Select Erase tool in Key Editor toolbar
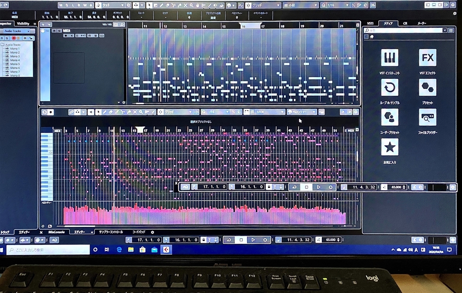 (x=111, y=112)
